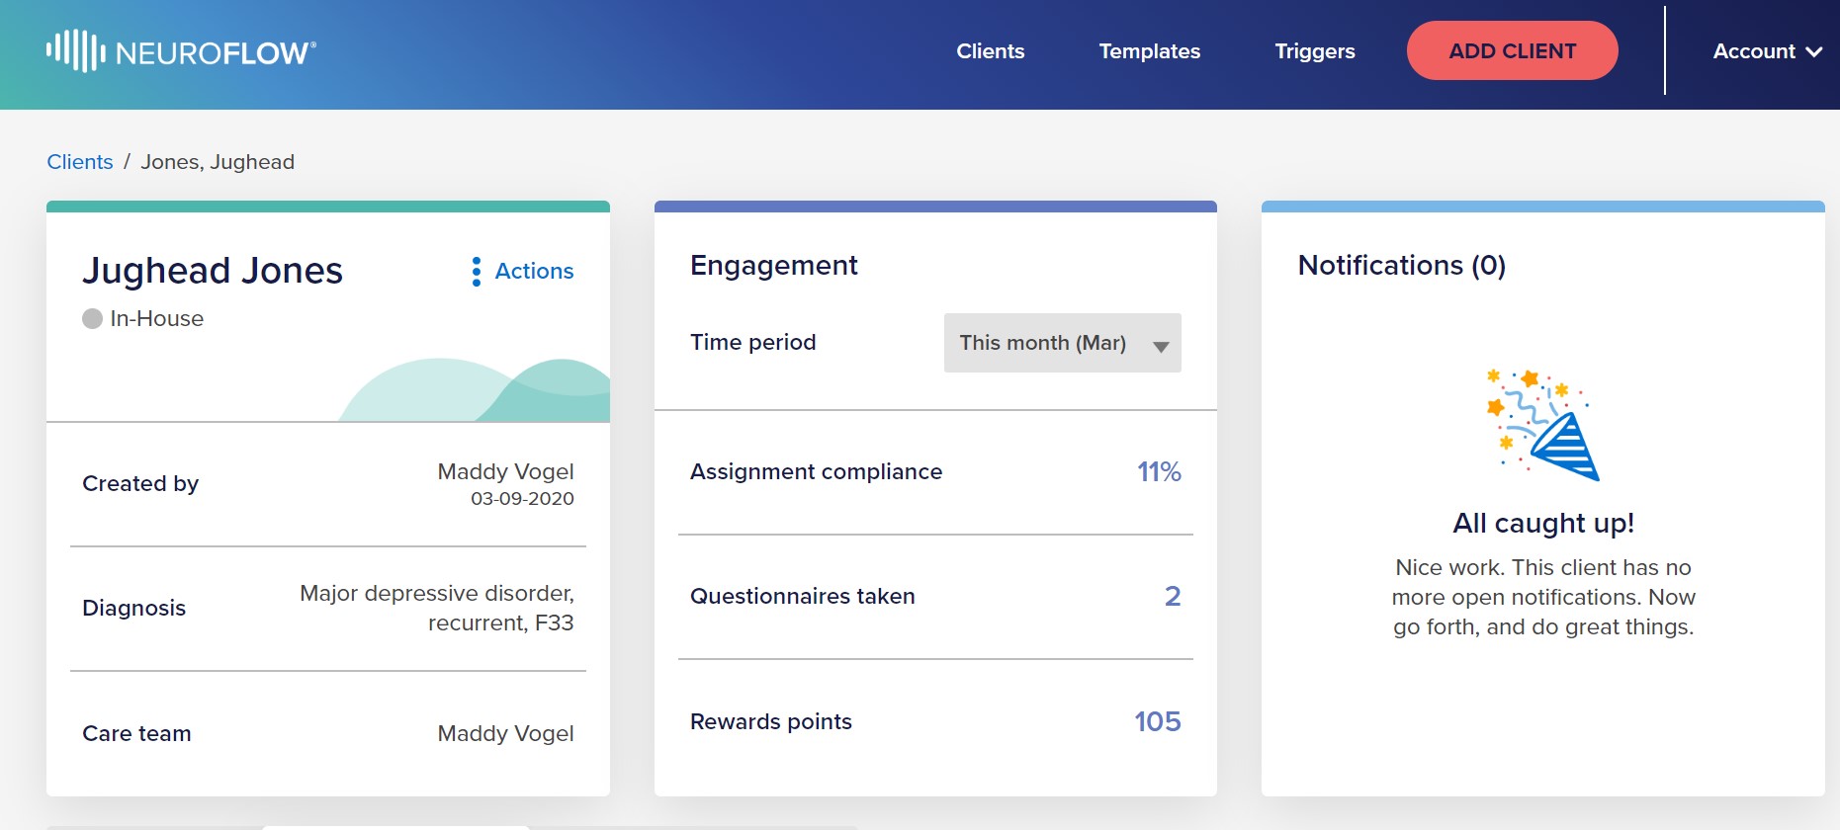Click the party popper celebration icon
Image resolution: width=1840 pixels, height=830 pixels.
[1542, 425]
